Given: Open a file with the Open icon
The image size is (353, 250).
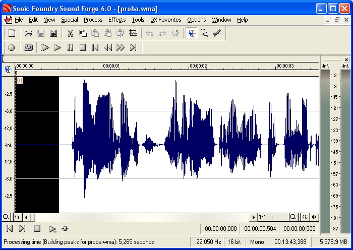Looking at the screenshot, I should tap(28, 33).
